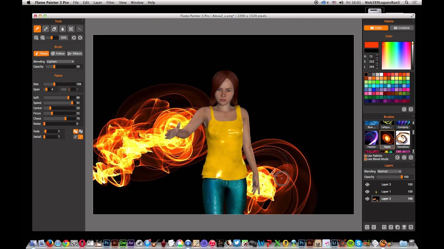Adjust the S value stepper arrows
This screenshot has width=444, height=249.
tap(377, 62)
